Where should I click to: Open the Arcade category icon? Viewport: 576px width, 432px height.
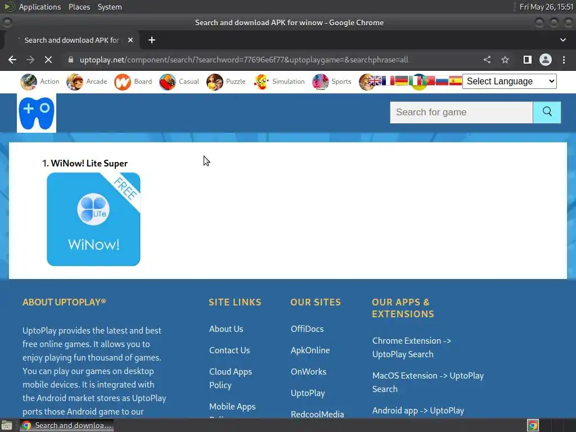(75, 82)
